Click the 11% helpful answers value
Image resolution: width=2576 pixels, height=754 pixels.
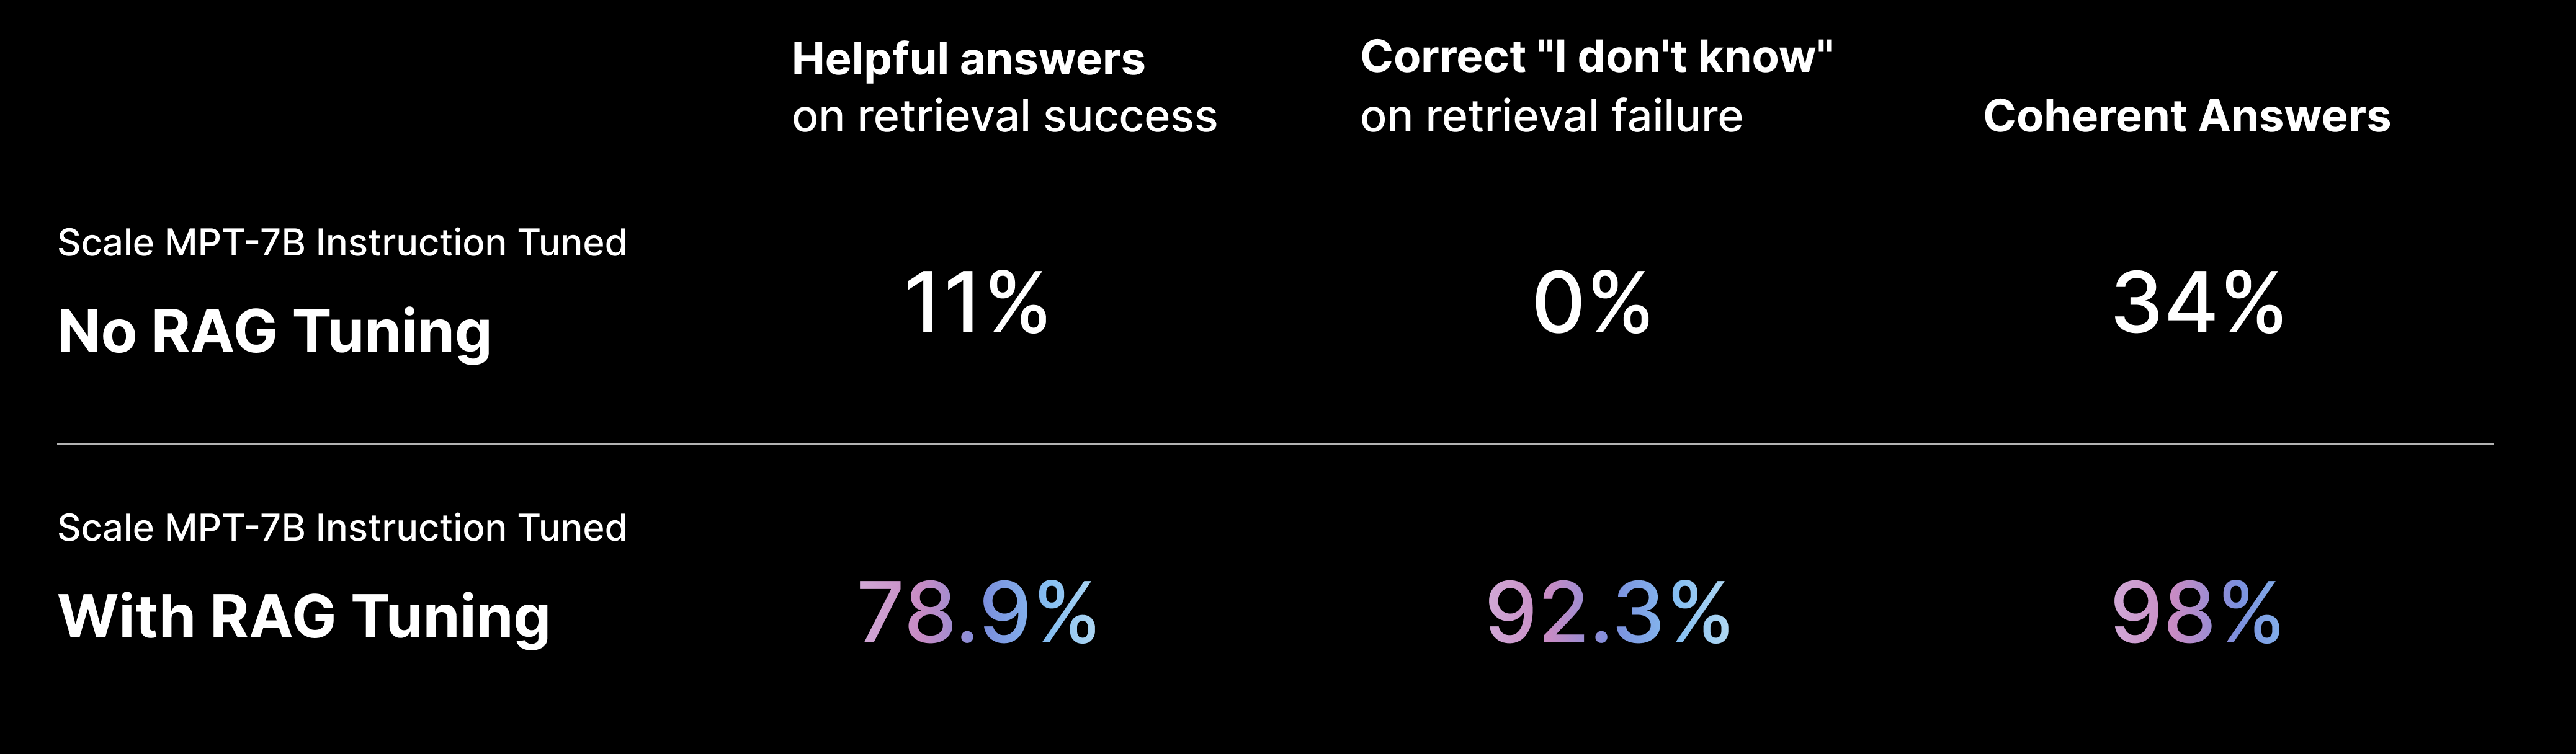click(x=976, y=303)
